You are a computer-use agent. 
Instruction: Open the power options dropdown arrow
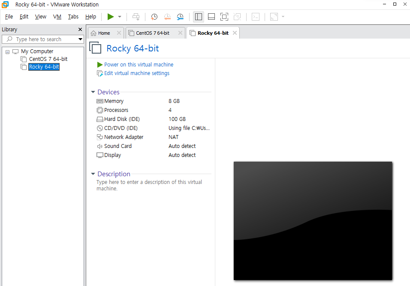click(x=120, y=17)
